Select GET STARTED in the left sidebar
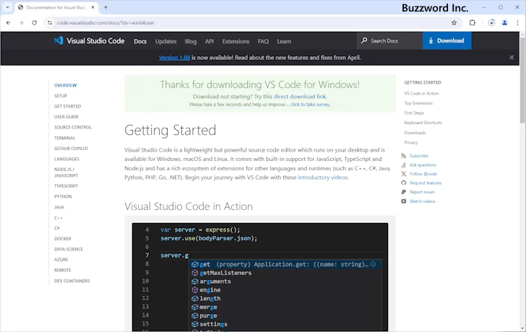This screenshot has height=332, width=526. (x=67, y=106)
